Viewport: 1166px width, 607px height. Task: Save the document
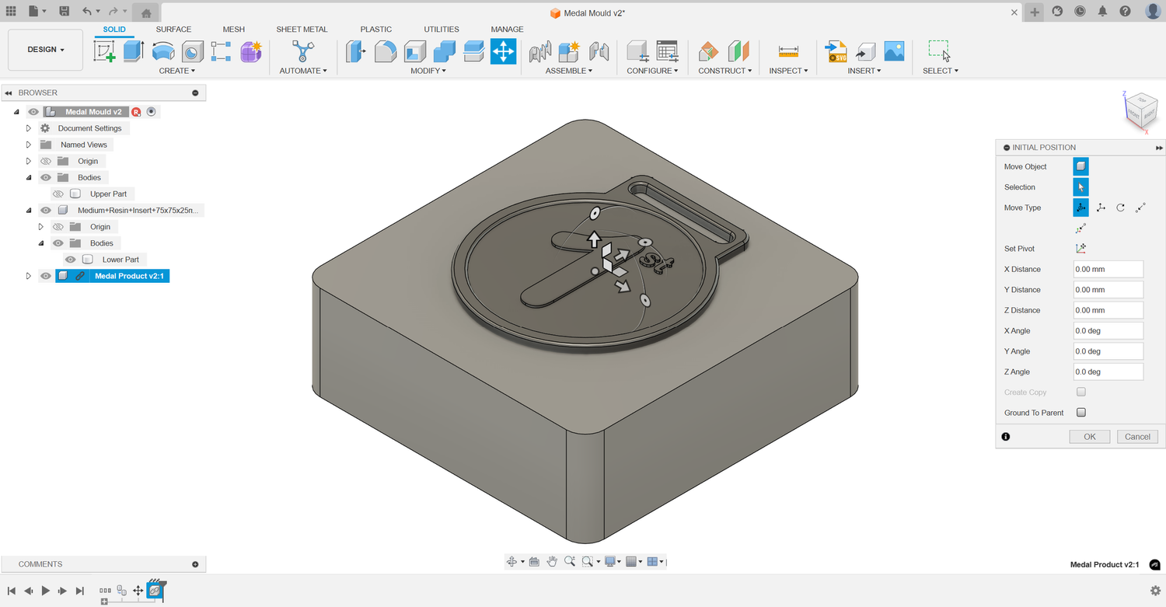point(65,12)
